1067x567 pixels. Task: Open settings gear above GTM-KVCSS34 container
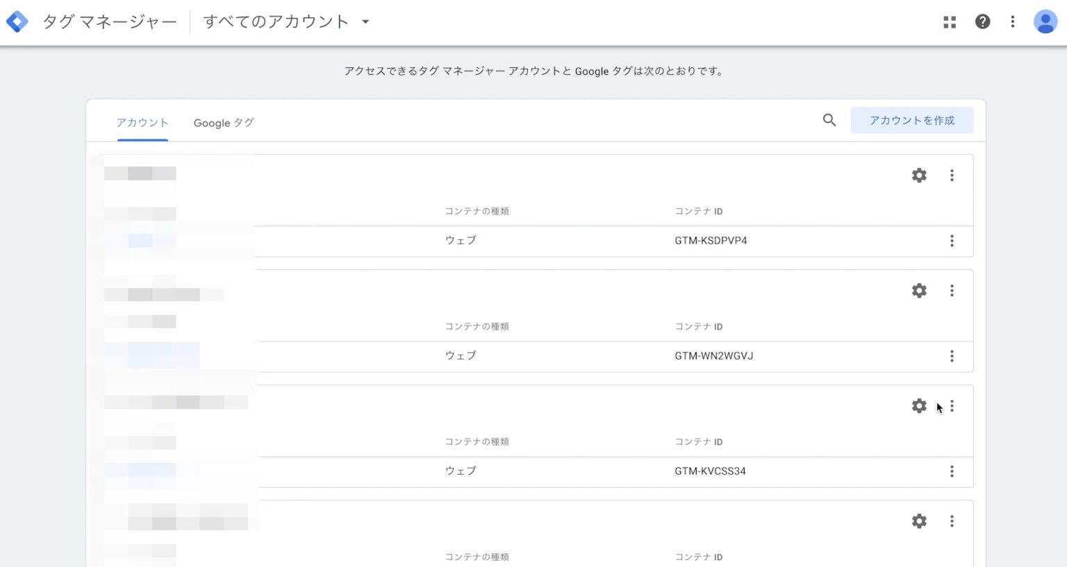tap(919, 406)
